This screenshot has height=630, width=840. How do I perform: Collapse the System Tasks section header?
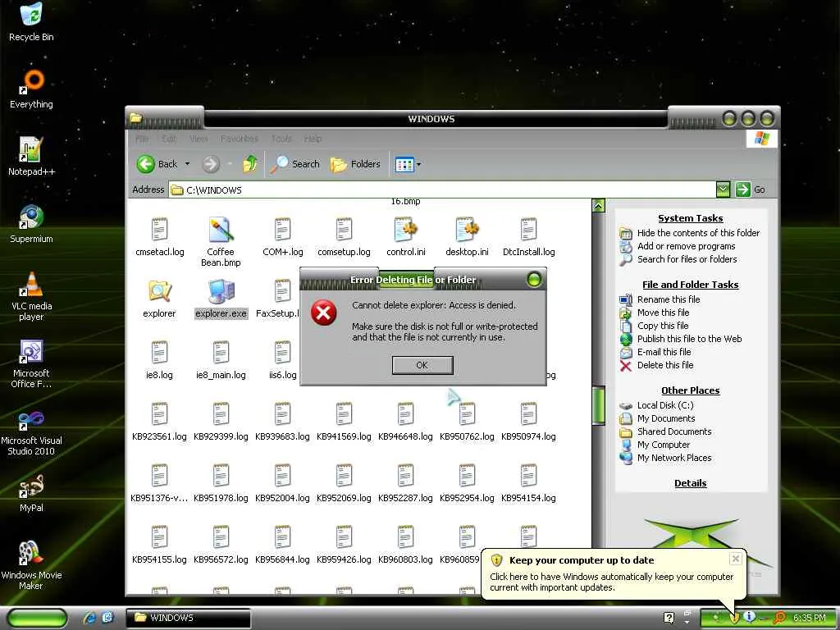click(x=690, y=218)
